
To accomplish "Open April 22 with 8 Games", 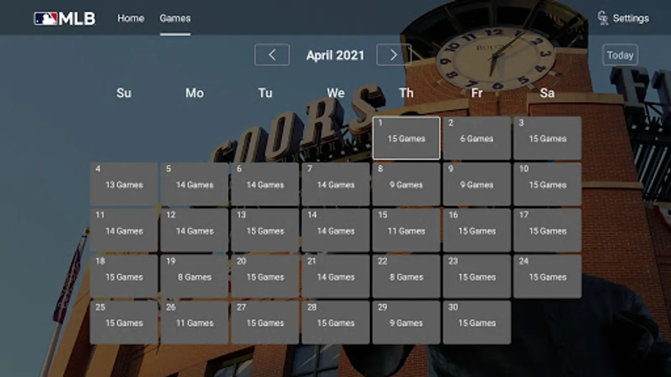I will [406, 276].
